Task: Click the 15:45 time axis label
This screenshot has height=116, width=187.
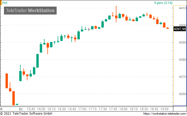Action: click(31, 109)
